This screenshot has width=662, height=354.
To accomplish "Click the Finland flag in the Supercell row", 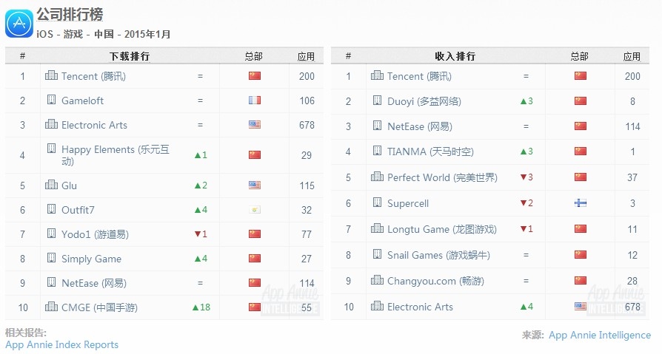I will coord(580,203).
